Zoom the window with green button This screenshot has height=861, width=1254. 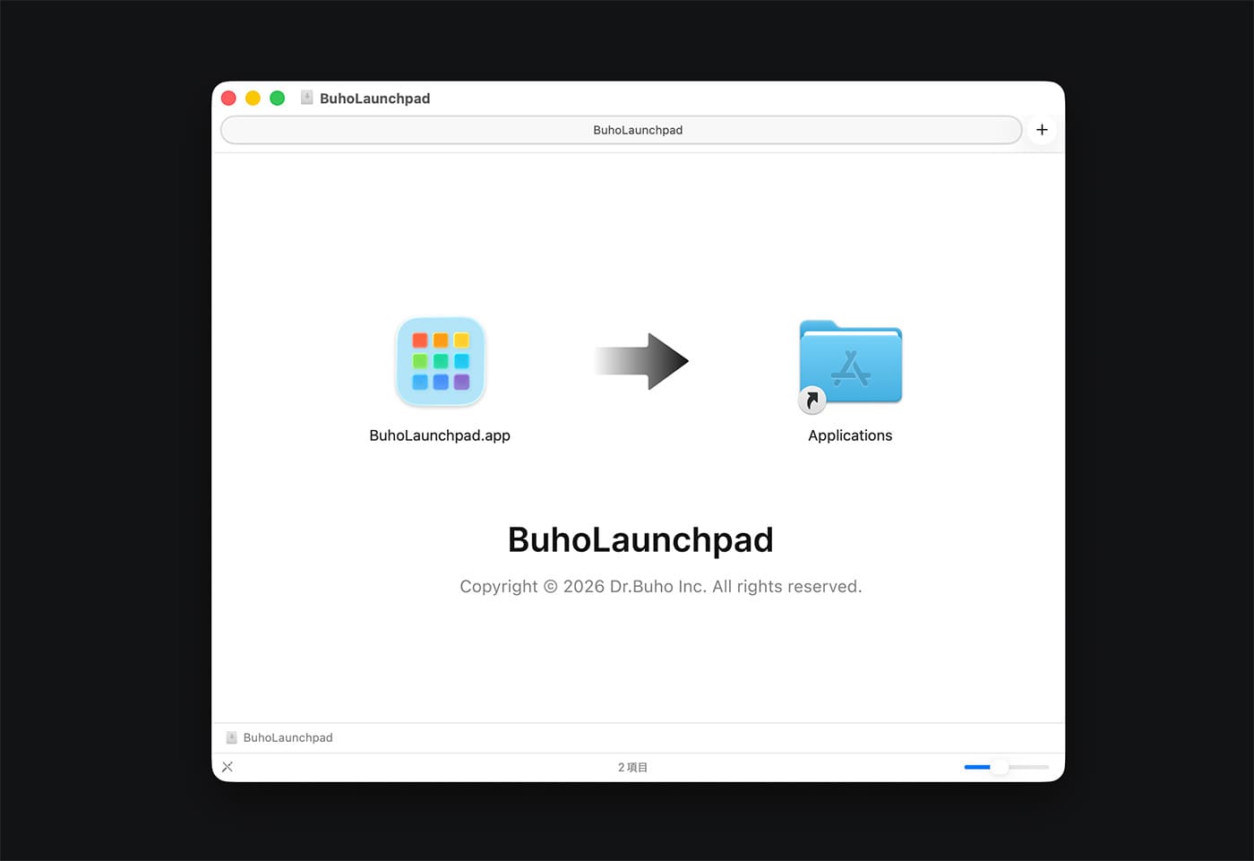click(x=278, y=99)
